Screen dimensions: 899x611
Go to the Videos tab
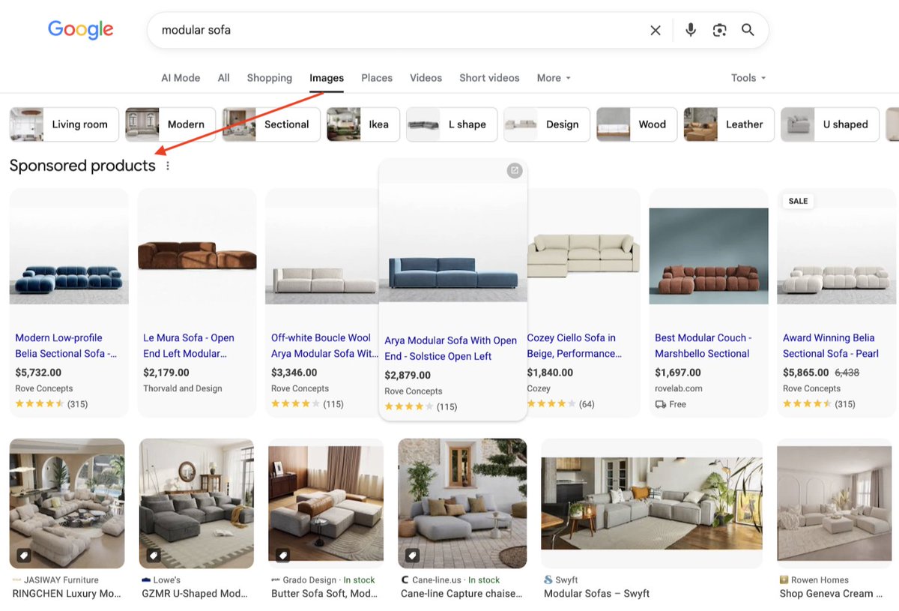point(426,78)
